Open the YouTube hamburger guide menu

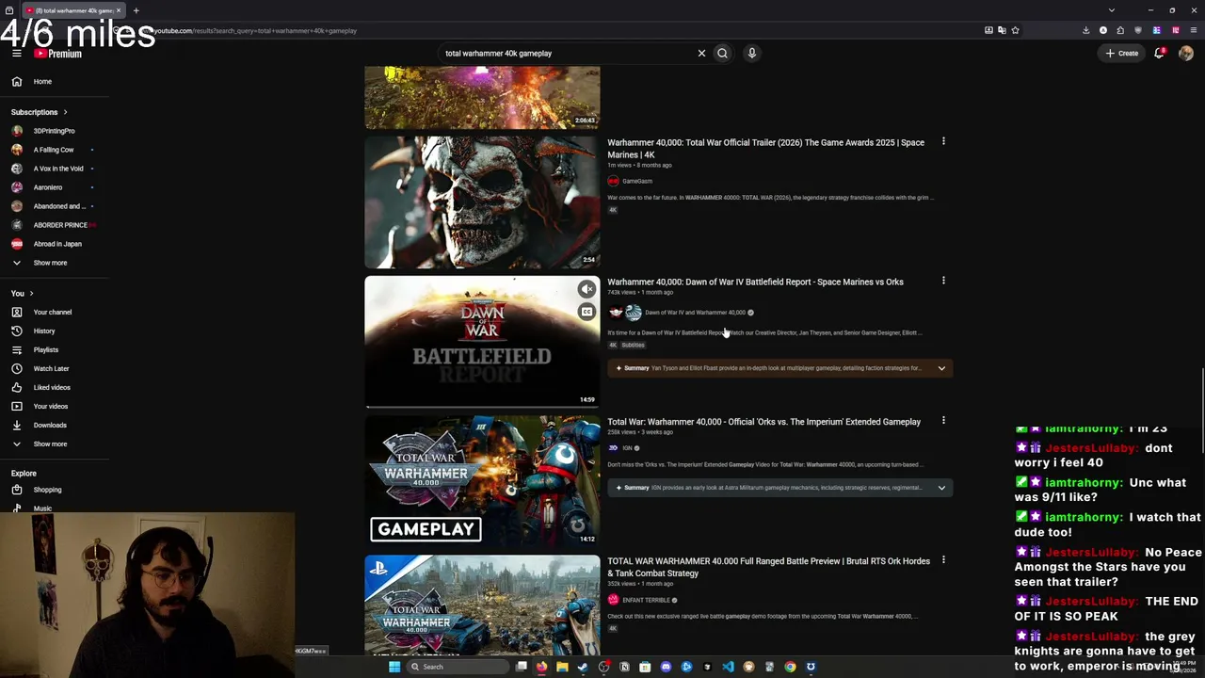pos(17,53)
